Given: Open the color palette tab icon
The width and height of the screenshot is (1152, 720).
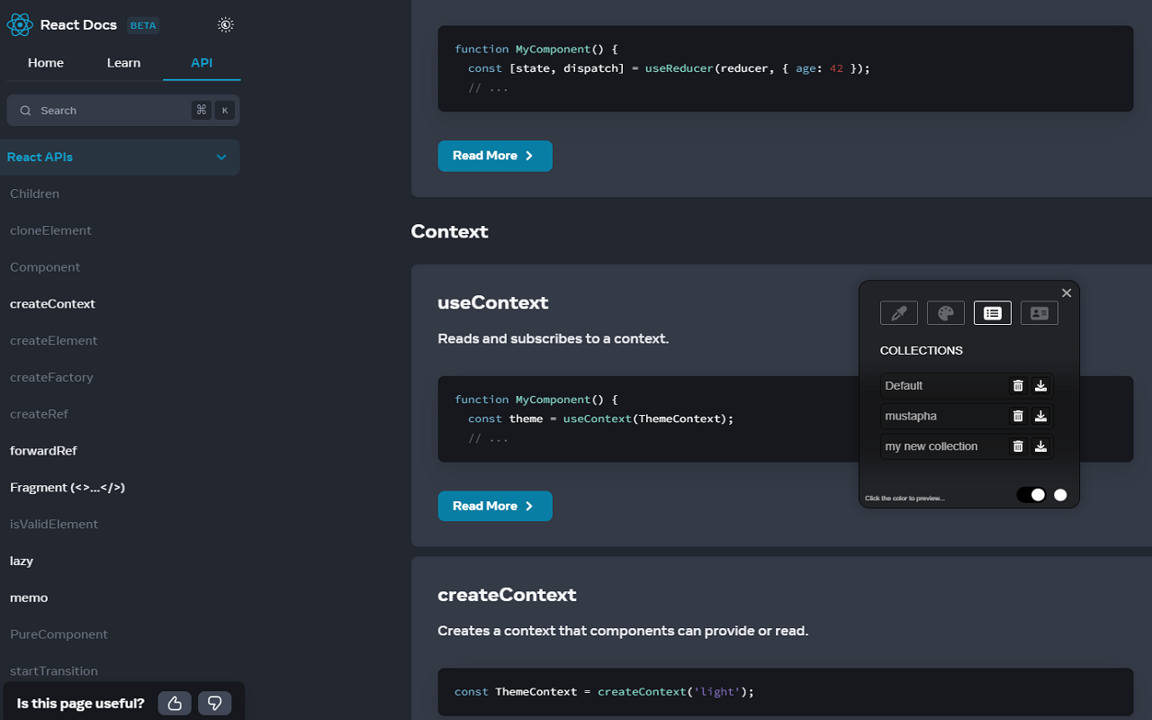Looking at the screenshot, I should tap(945, 312).
